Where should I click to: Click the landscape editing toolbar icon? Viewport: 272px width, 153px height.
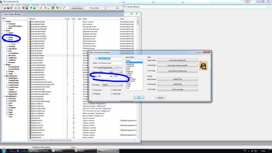(x=34, y=8)
